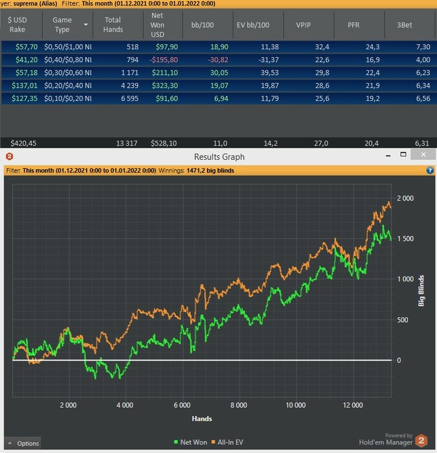
Task: Click the 6 595 total hands cell
Action: pos(129,98)
